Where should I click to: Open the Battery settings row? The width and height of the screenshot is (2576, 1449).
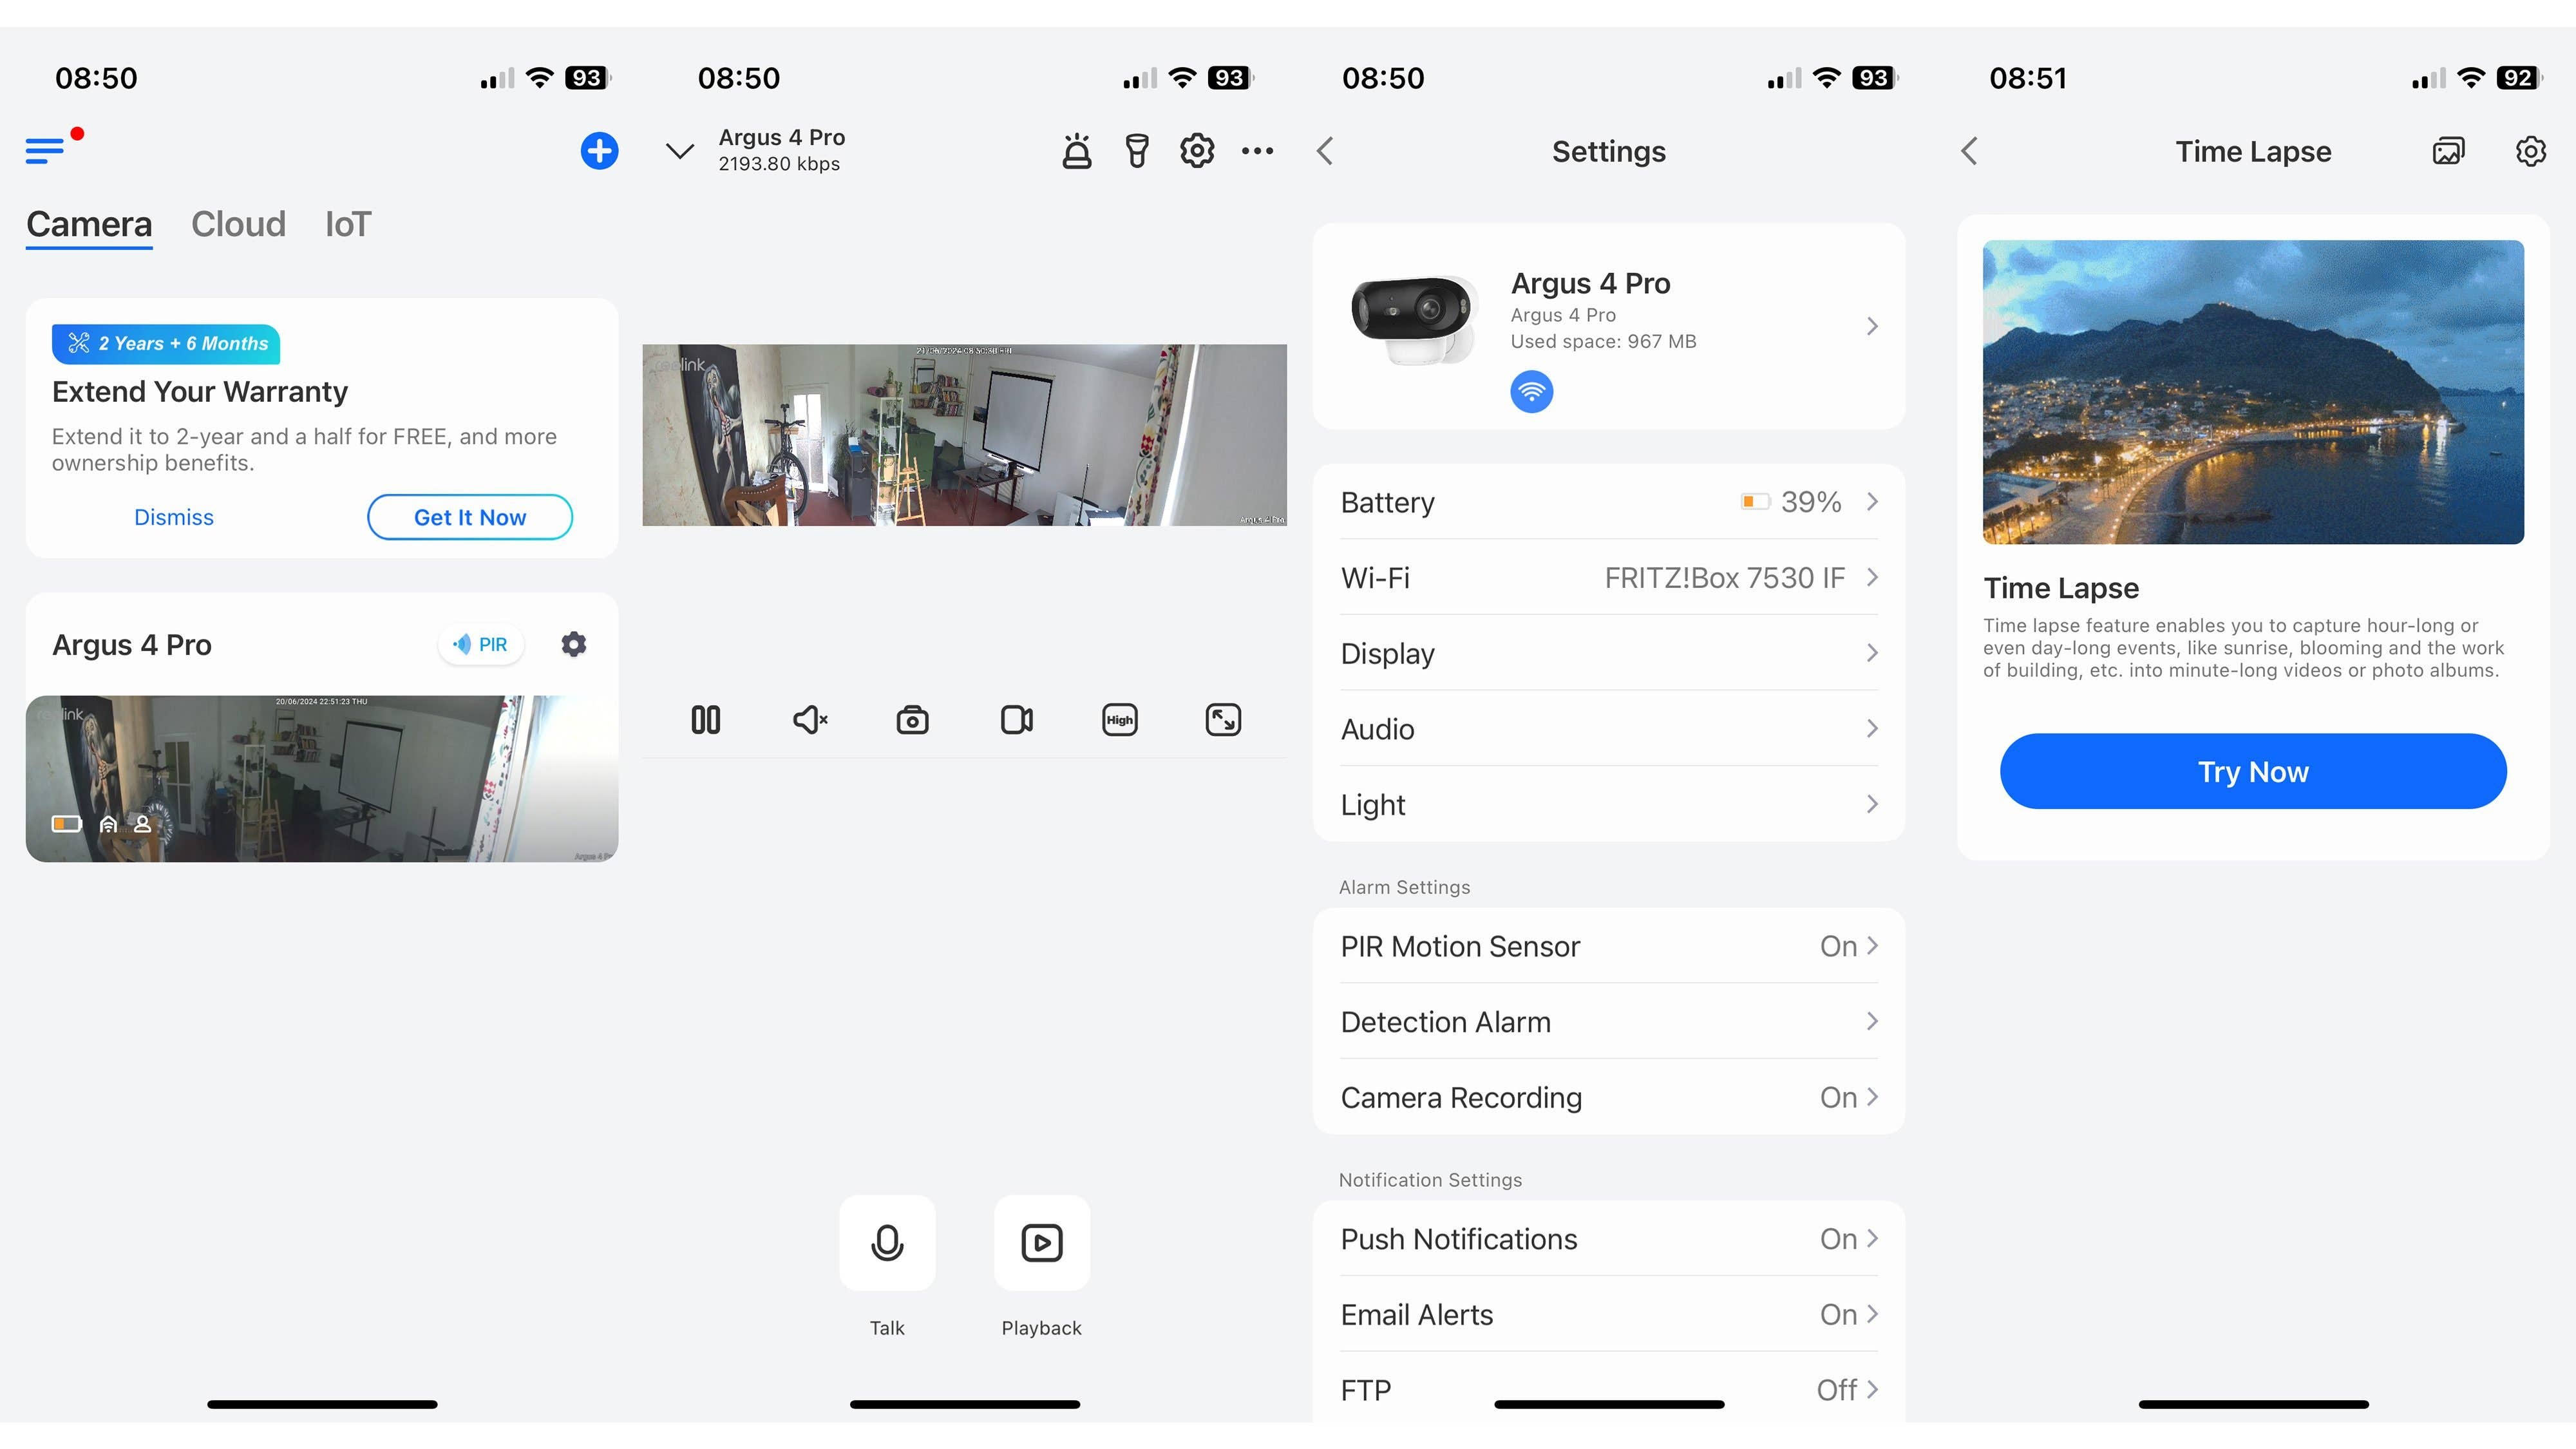click(x=1608, y=502)
